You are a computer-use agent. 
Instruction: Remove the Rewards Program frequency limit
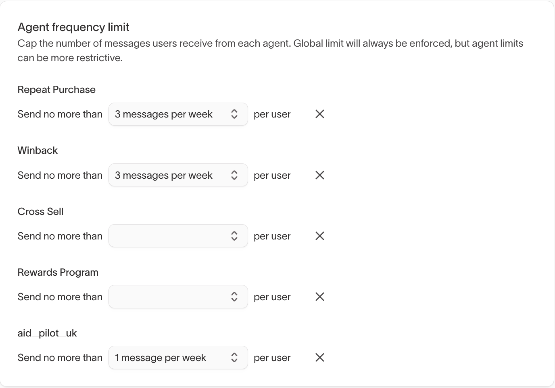[319, 297]
